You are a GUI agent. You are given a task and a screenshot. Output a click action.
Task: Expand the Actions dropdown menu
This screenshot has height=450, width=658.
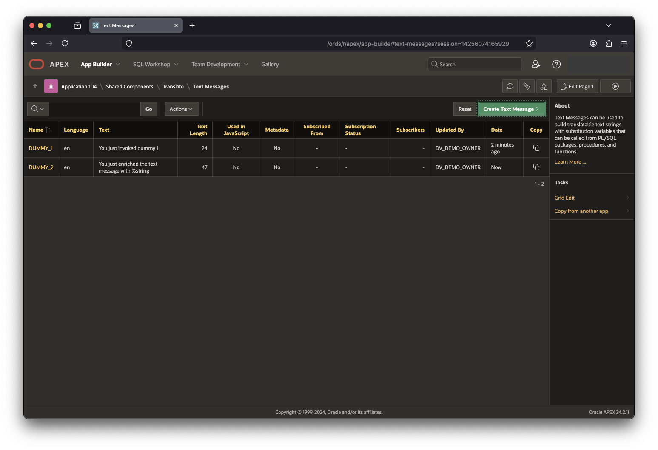click(181, 109)
